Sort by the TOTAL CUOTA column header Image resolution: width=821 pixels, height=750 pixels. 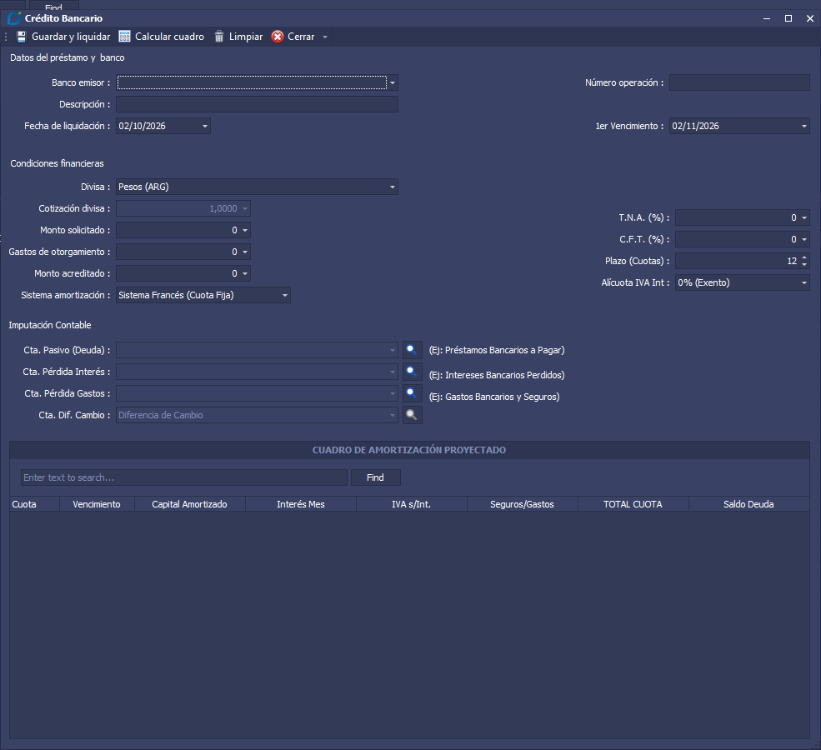633,504
